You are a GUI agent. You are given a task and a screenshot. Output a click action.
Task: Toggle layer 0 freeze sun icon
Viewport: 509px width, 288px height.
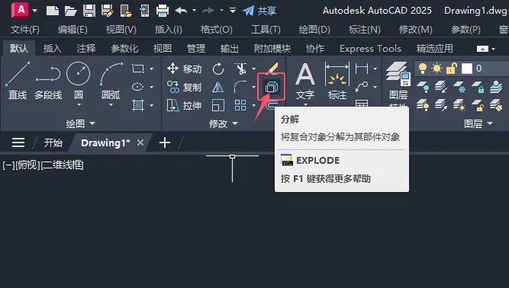(x=437, y=69)
